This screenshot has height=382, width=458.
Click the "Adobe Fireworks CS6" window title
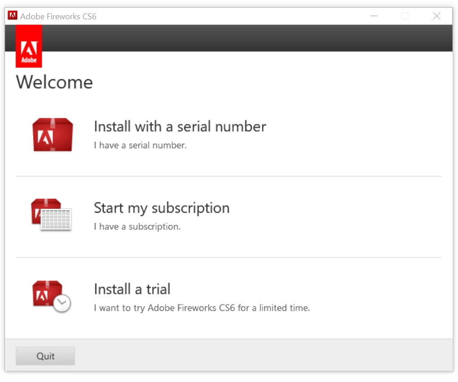(x=58, y=16)
